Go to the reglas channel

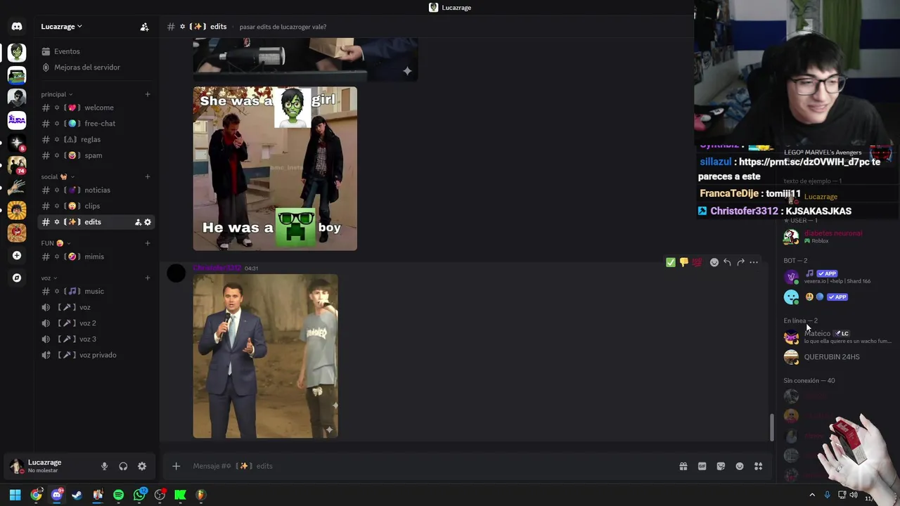(95, 139)
